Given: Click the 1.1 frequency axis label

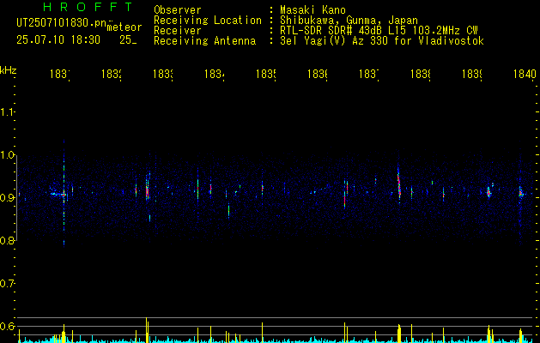Looking at the screenshot, I should 7,111.
